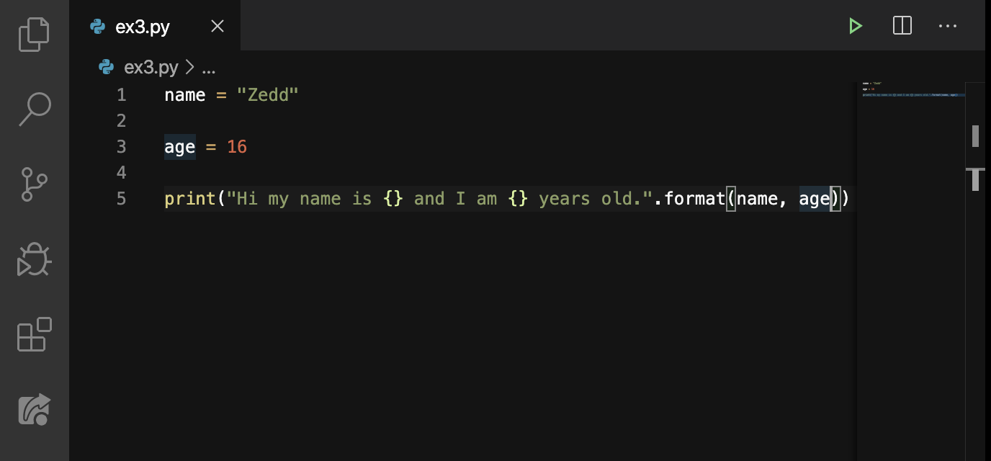This screenshot has height=461, width=991.
Task: Select the ex3.py editor tab
Action: click(x=142, y=26)
